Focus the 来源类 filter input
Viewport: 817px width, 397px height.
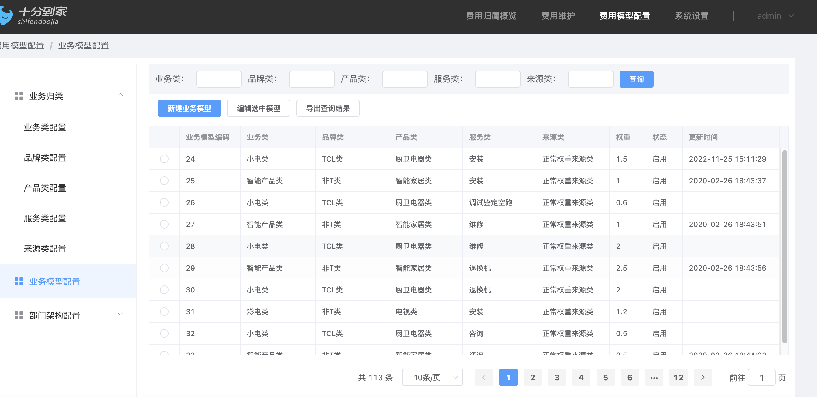(590, 79)
